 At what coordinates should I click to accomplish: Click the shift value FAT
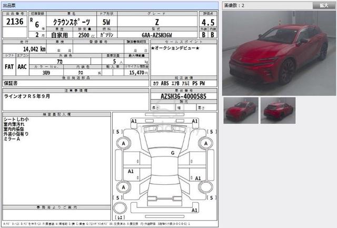pyautogui.click(x=9, y=67)
